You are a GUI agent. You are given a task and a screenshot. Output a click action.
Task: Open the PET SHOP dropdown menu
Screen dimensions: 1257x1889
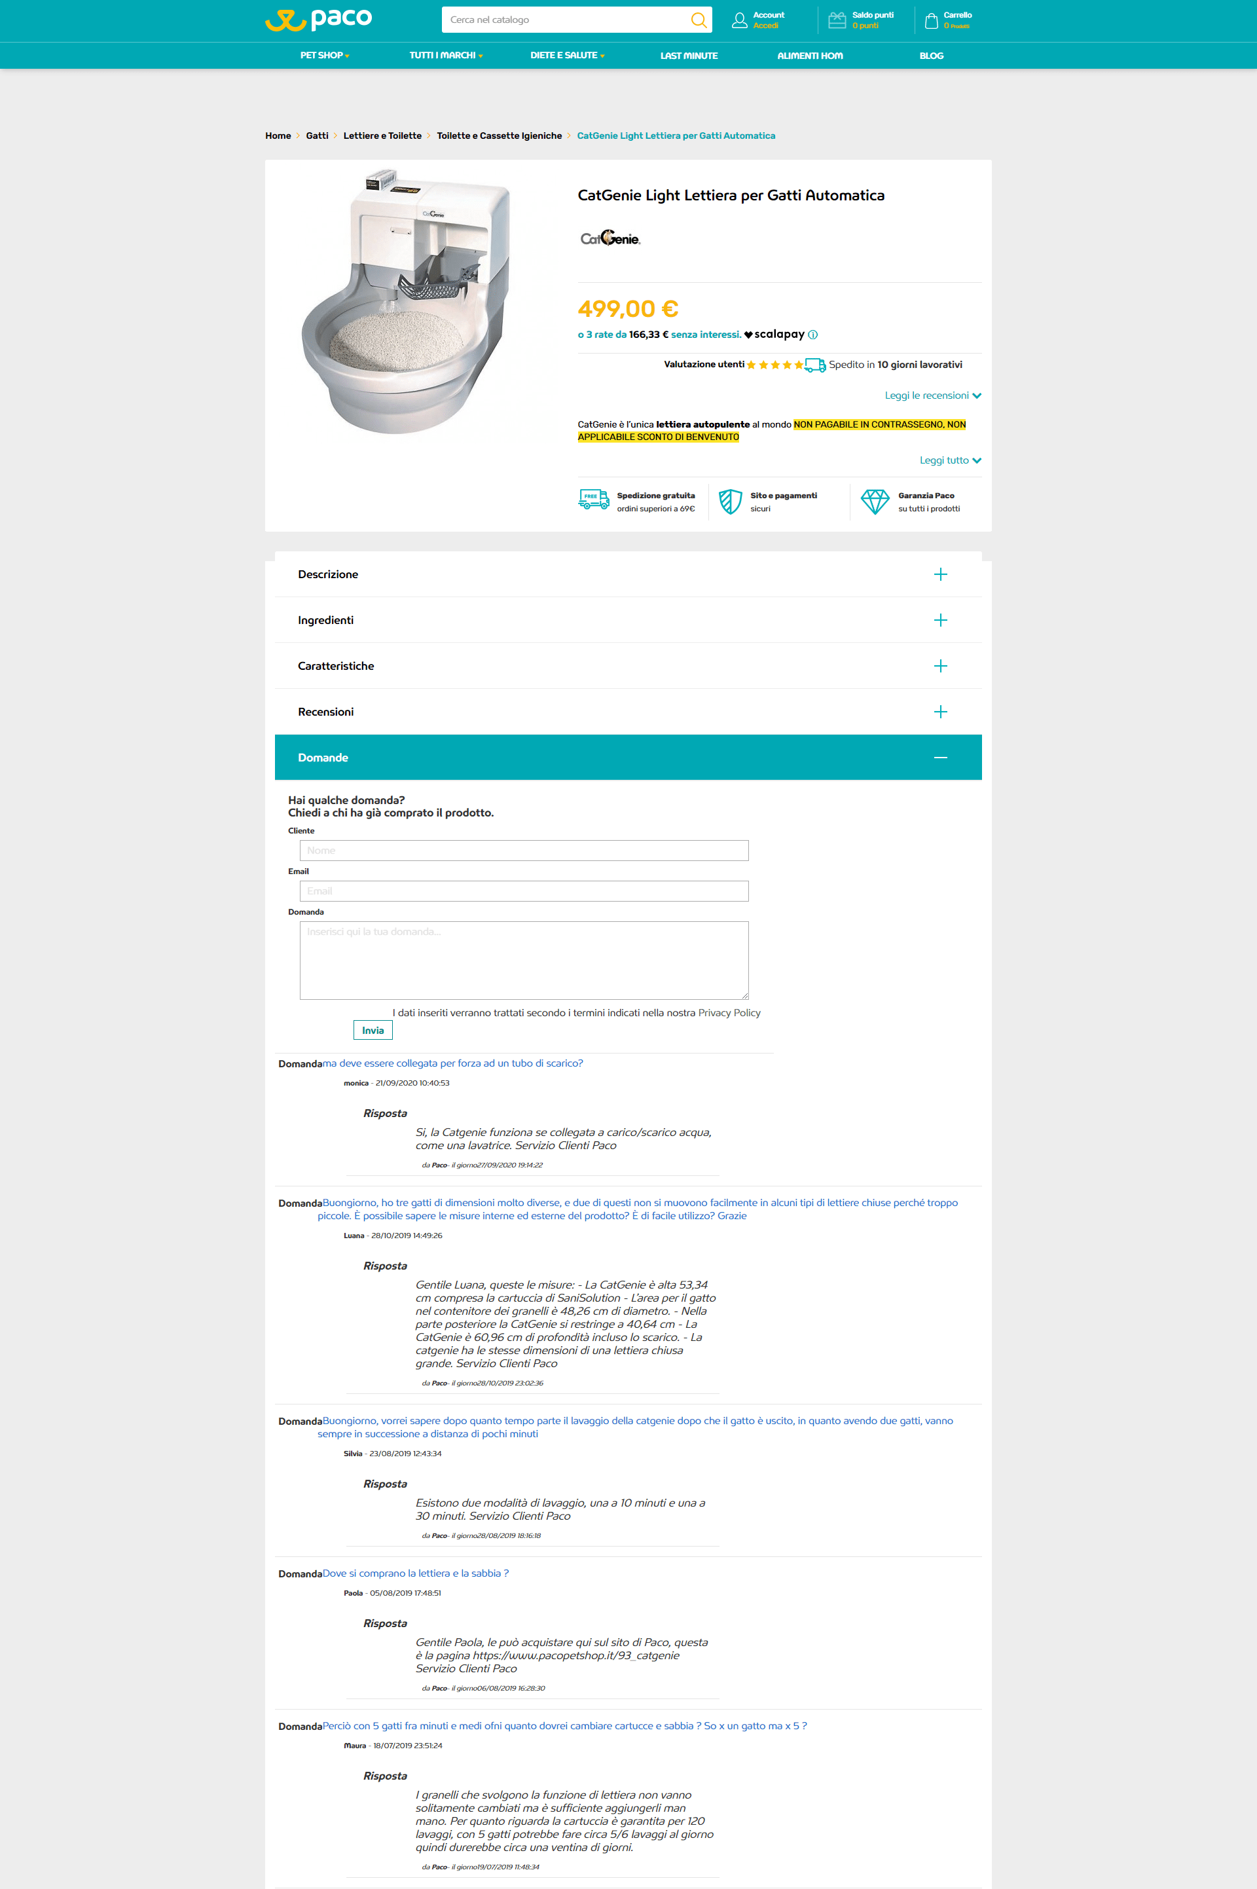pos(325,55)
